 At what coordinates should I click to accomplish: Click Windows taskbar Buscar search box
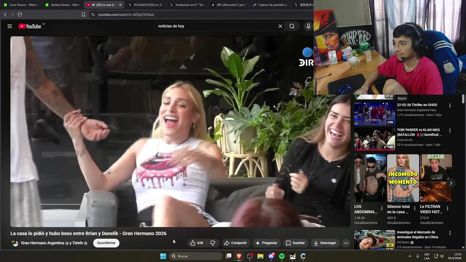pos(196,256)
